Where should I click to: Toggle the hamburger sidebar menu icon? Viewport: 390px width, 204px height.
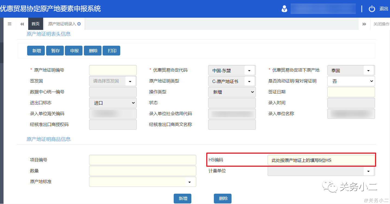(9, 24)
